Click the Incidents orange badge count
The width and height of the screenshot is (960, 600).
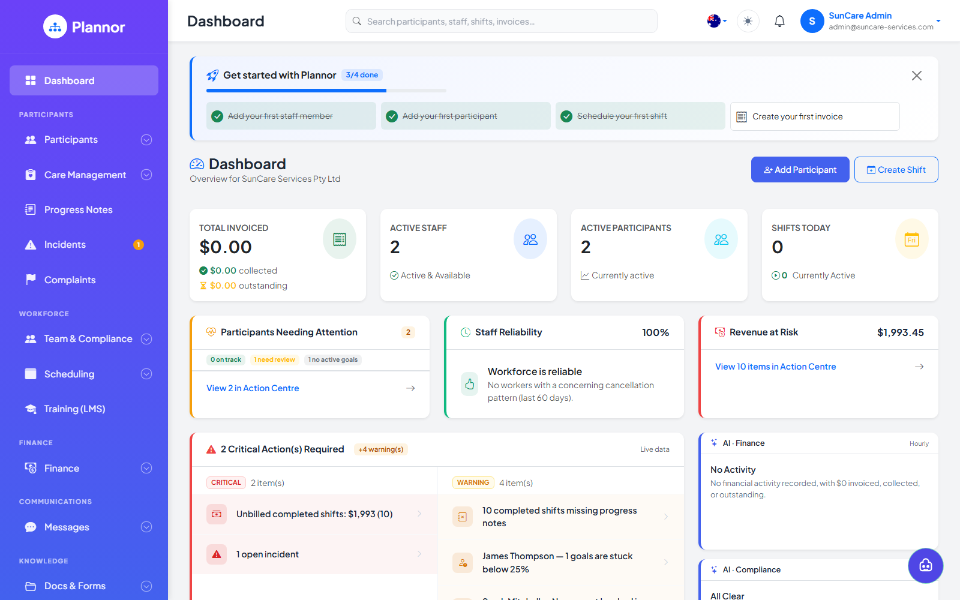coord(139,245)
